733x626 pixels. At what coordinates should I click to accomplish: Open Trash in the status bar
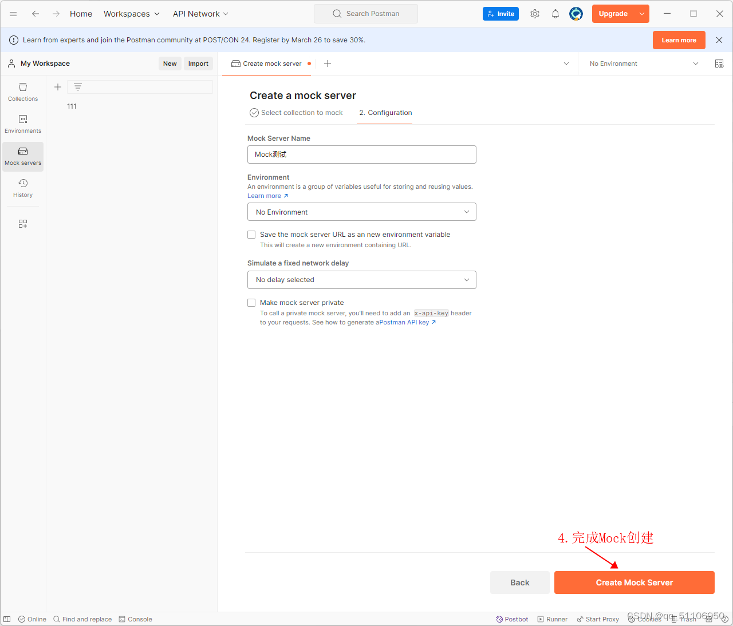click(x=684, y=619)
